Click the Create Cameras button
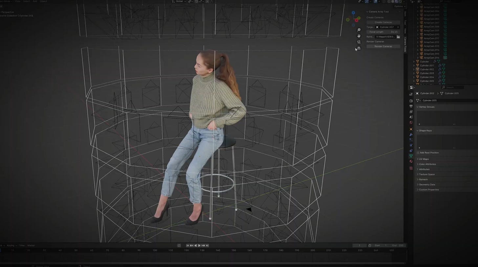Screen dimensions: 478x267 [x=383, y=22]
